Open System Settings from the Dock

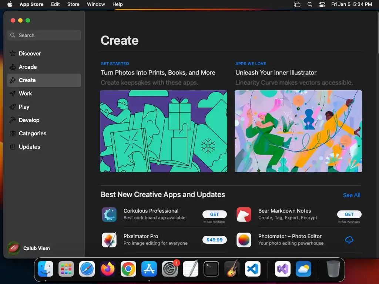(170, 269)
